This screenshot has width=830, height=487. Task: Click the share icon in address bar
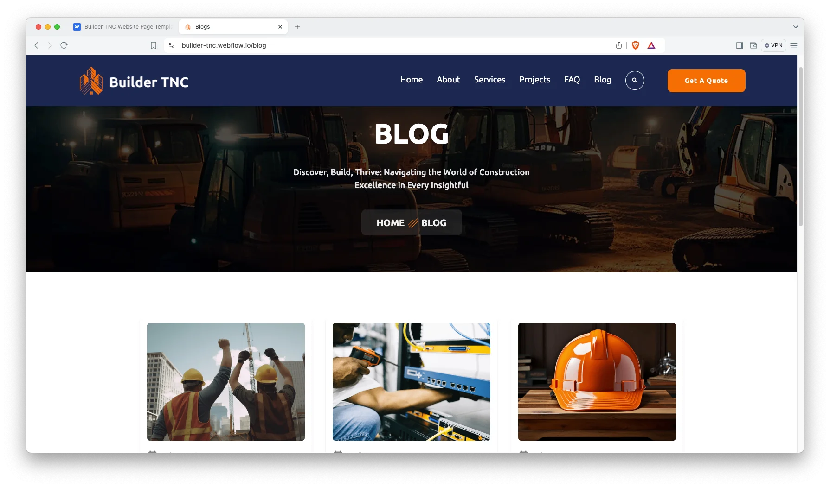619,45
